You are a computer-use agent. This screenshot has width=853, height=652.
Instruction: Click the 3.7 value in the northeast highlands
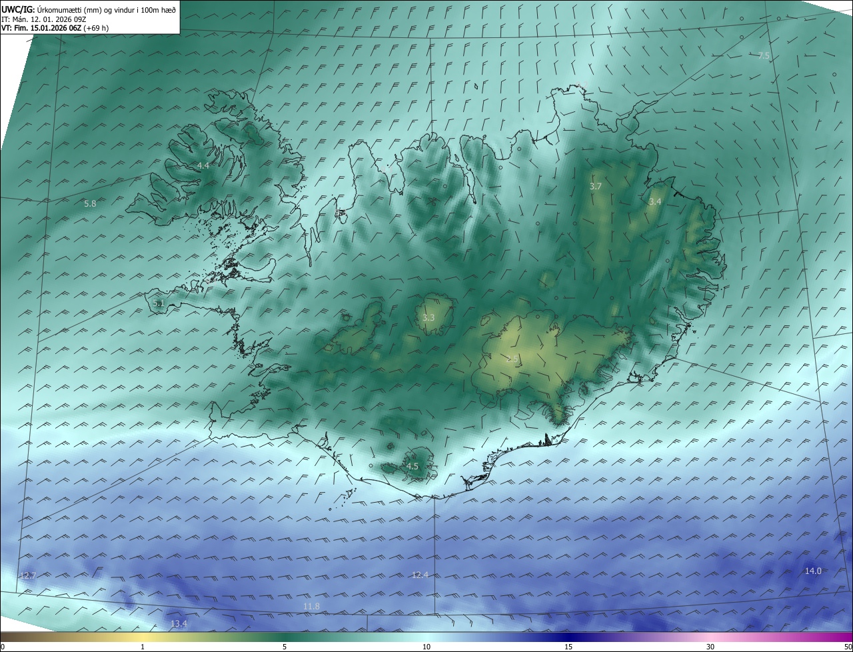point(596,187)
